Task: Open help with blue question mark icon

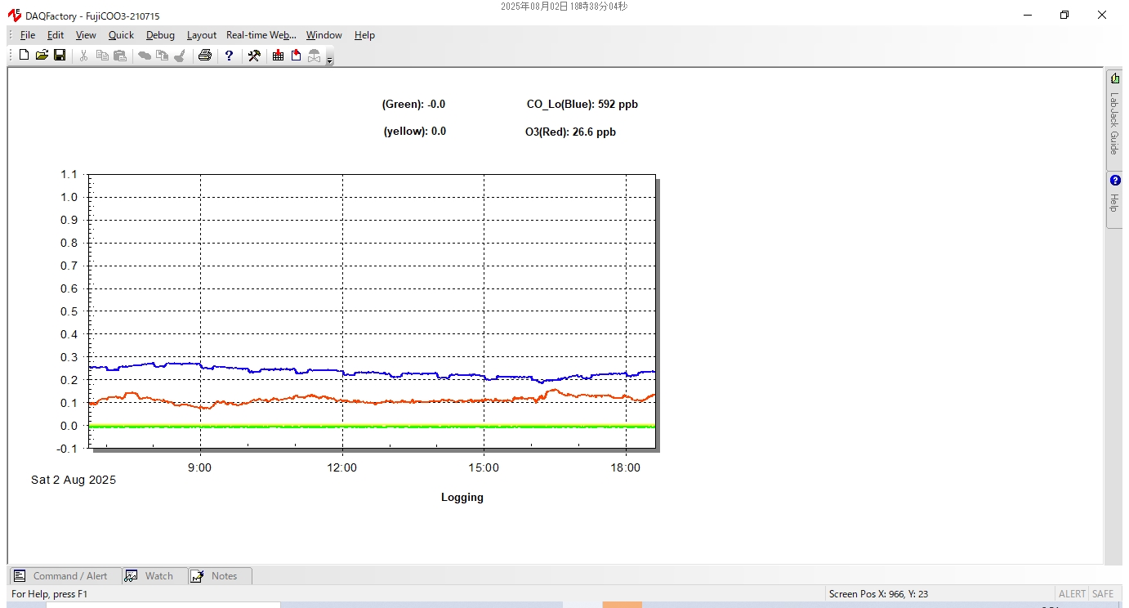Action: point(230,55)
